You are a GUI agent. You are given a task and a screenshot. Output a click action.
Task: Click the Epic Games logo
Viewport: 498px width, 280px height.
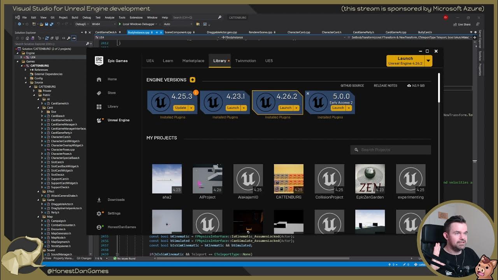(x=99, y=61)
